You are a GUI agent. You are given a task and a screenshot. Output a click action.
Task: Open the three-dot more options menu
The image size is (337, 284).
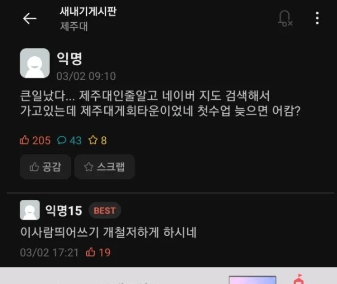pyautogui.click(x=317, y=18)
